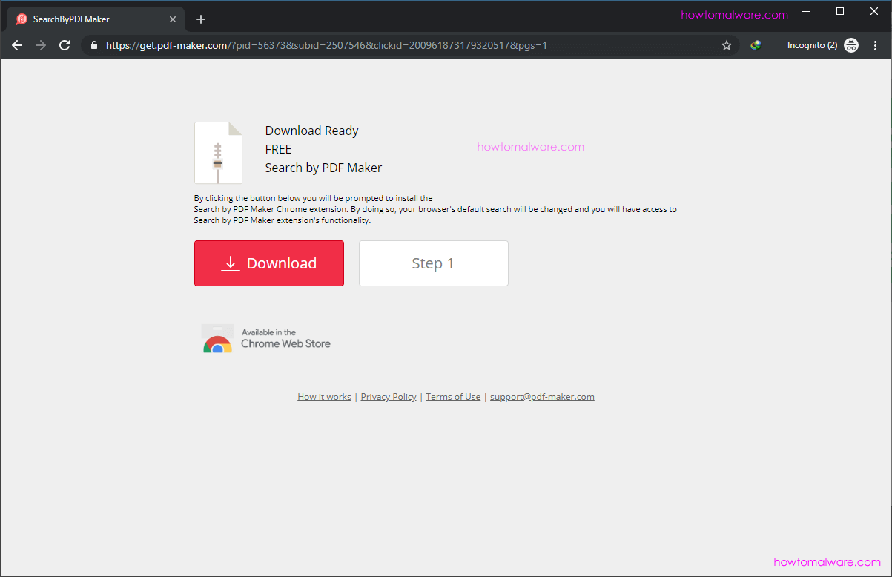Viewport: 892px width, 577px height.
Task: Open a new tab with plus button
Action: (201, 19)
